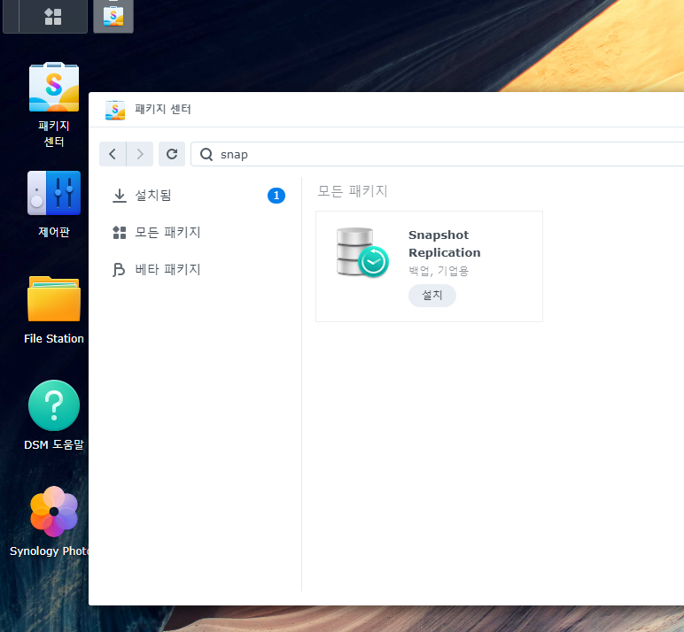
Task: Open the DSM main menu grid icon
Action: pos(53,17)
